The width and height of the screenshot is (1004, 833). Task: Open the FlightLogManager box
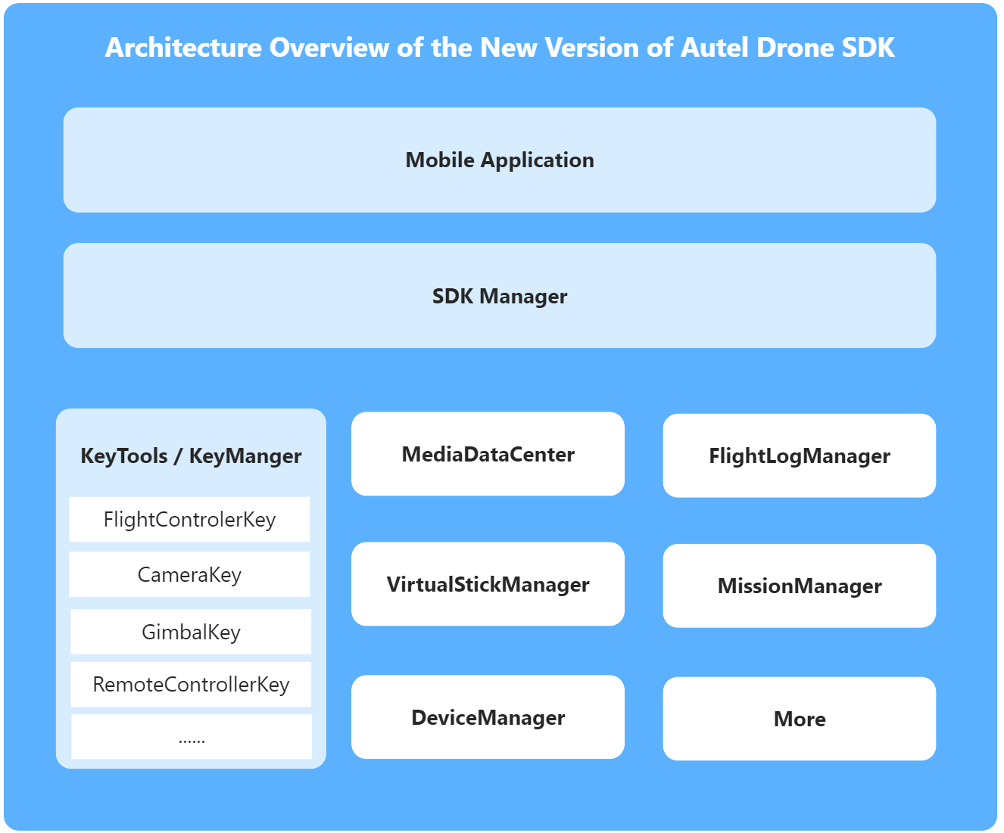tap(800, 455)
